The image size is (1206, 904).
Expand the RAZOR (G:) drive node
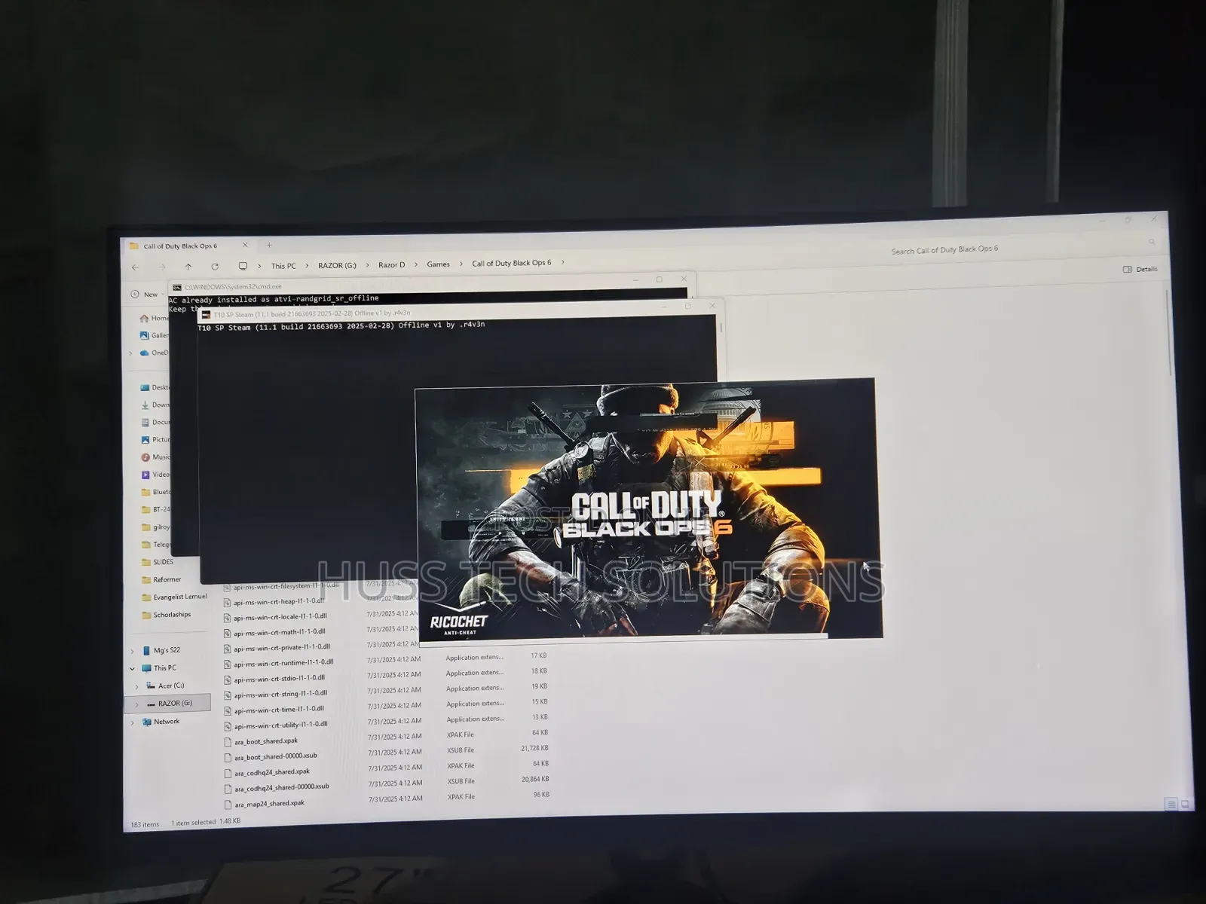136,704
